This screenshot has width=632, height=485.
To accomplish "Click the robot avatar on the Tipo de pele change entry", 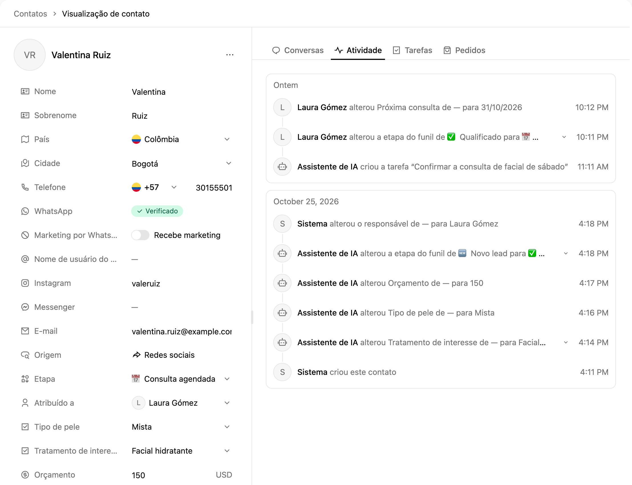I will coord(282,313).
